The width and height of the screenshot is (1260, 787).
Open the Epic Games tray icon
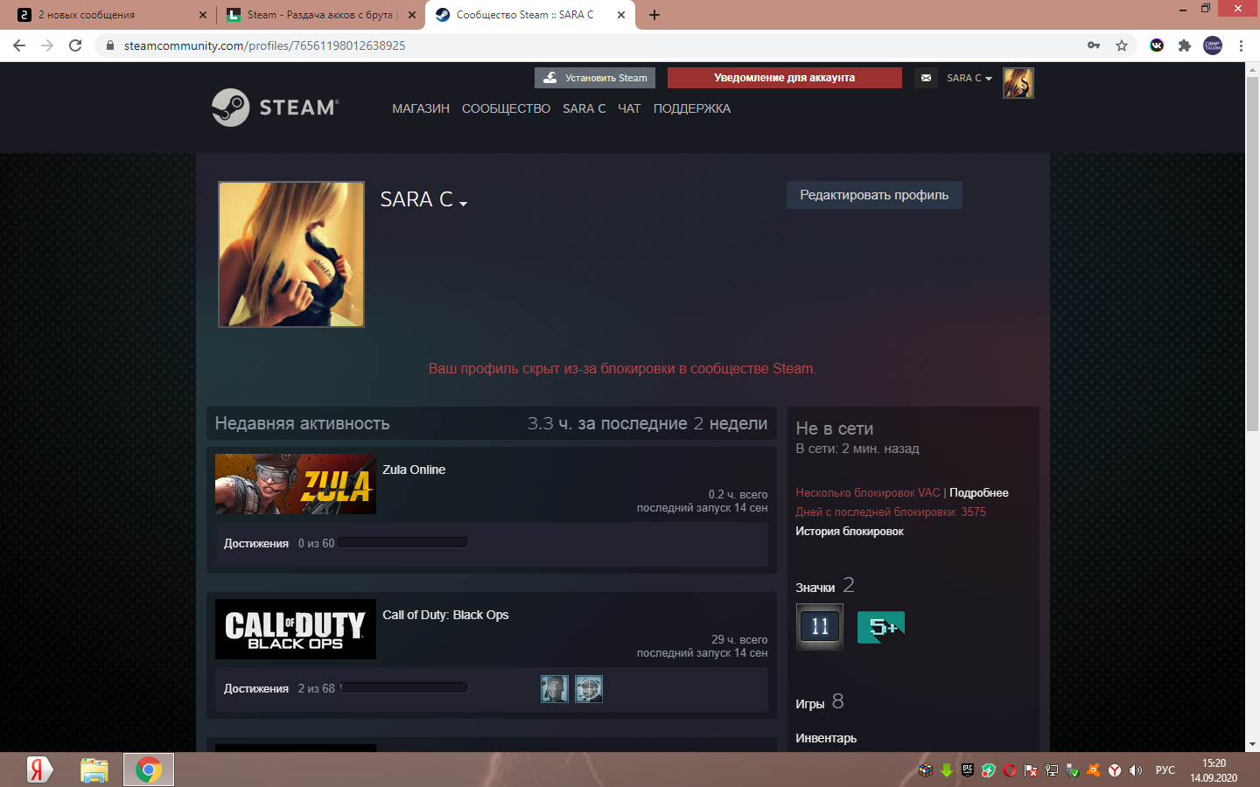point(968,770)
